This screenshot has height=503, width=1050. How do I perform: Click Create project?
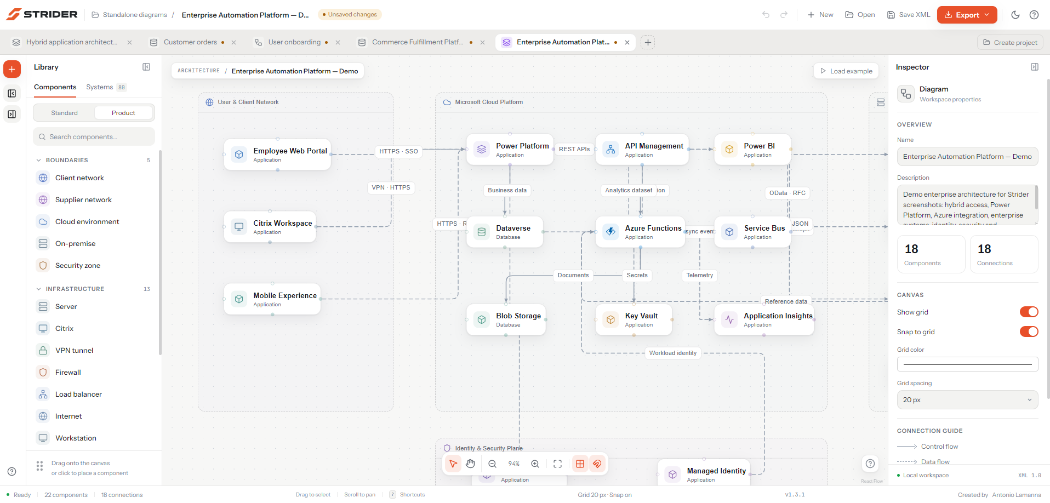1010,42
